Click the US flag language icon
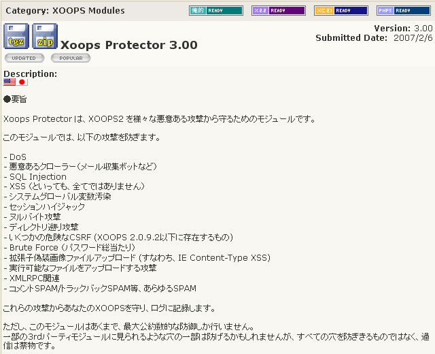Viewport: 435px width, 354px height. tap(10, 82)
